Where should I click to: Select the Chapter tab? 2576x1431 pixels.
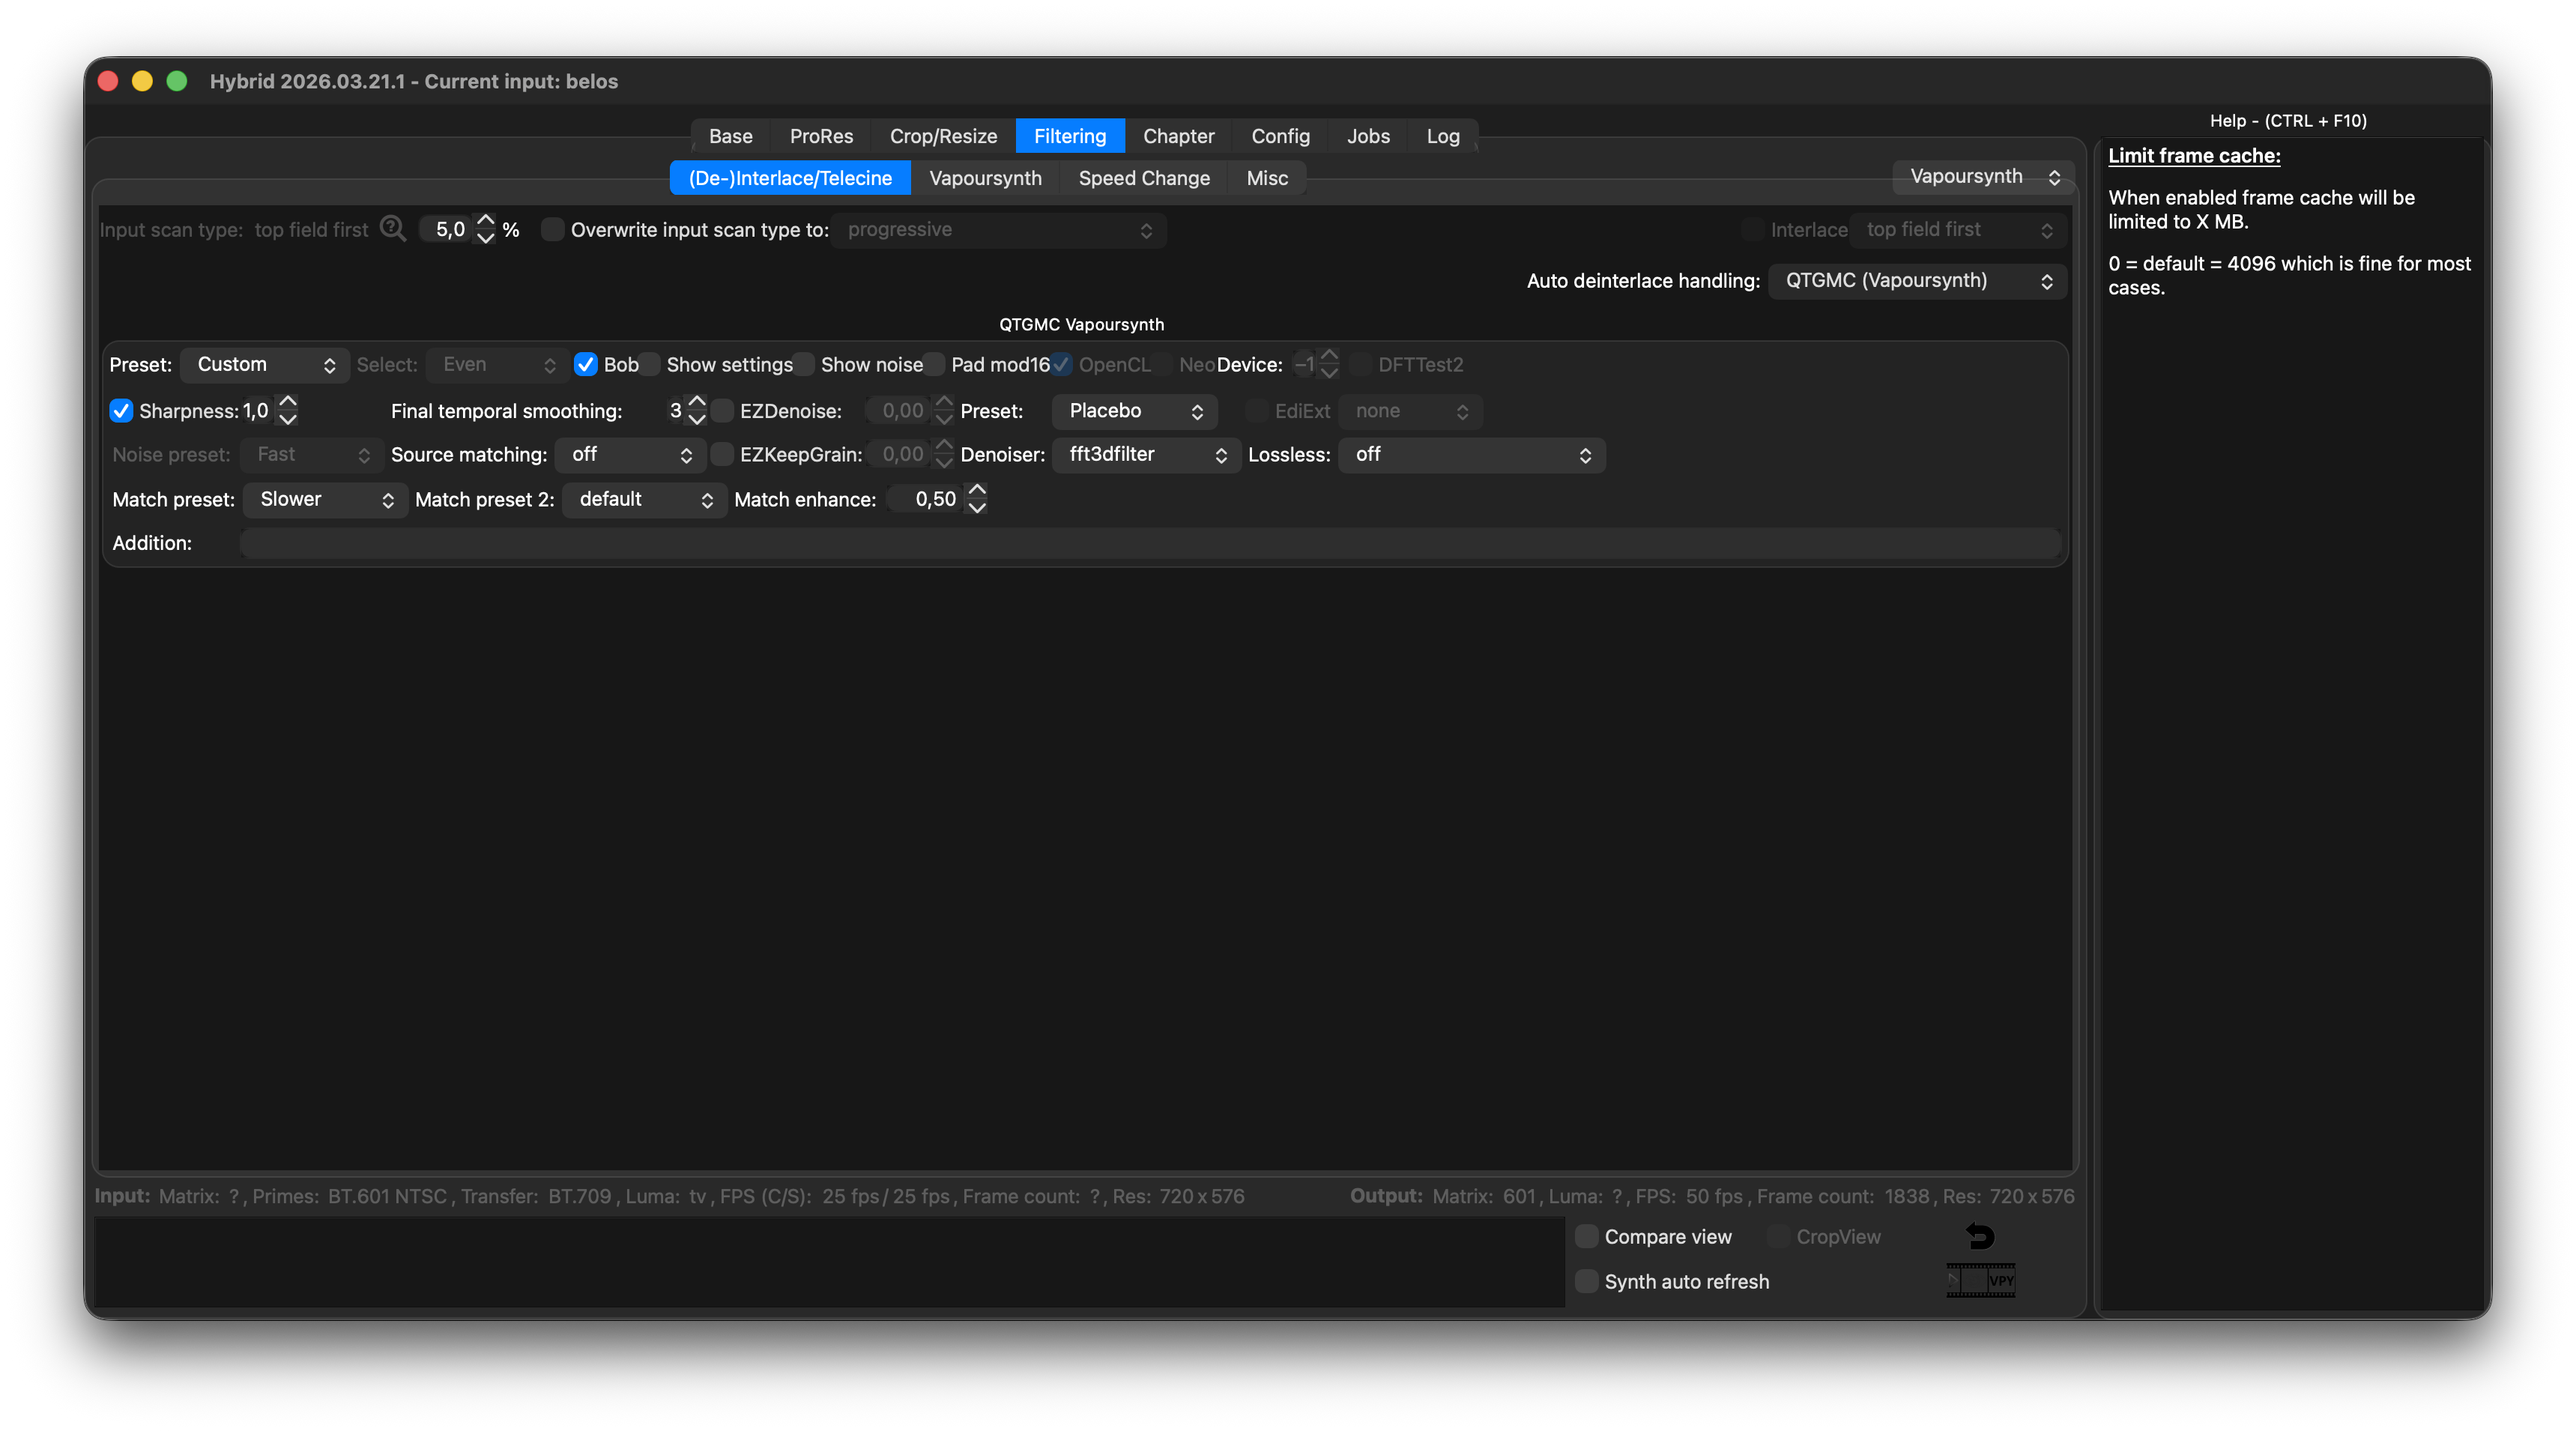point(1178,136)
